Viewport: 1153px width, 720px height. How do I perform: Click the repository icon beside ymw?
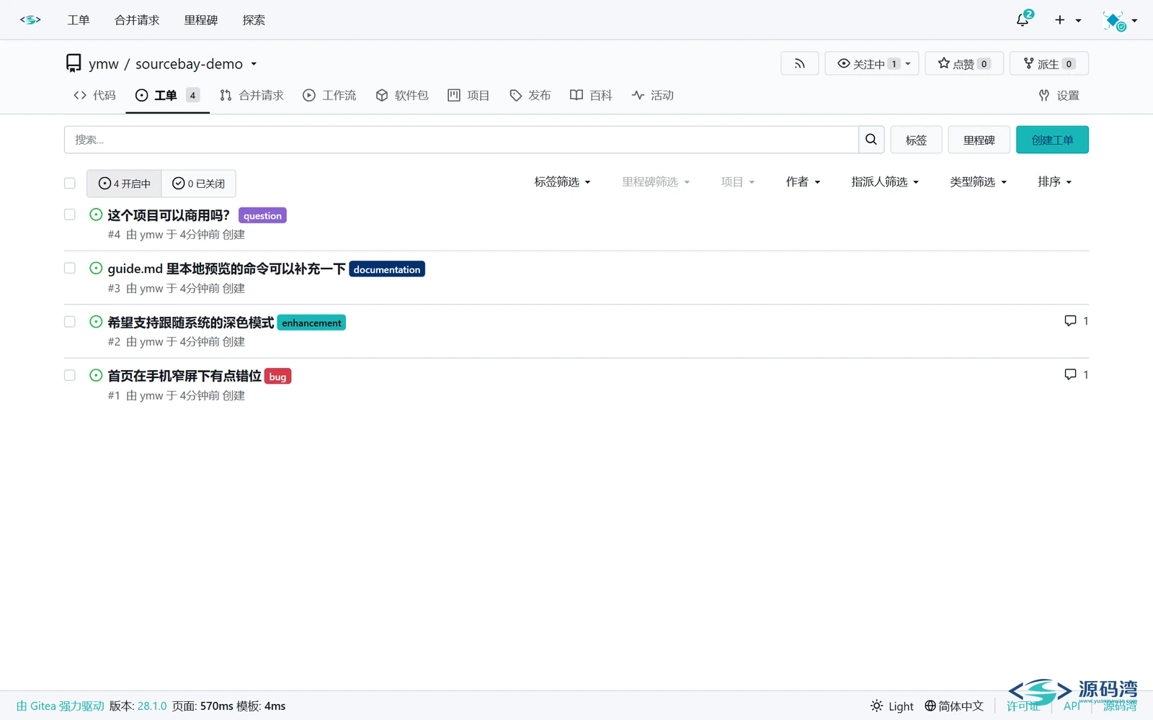(74, 63)
